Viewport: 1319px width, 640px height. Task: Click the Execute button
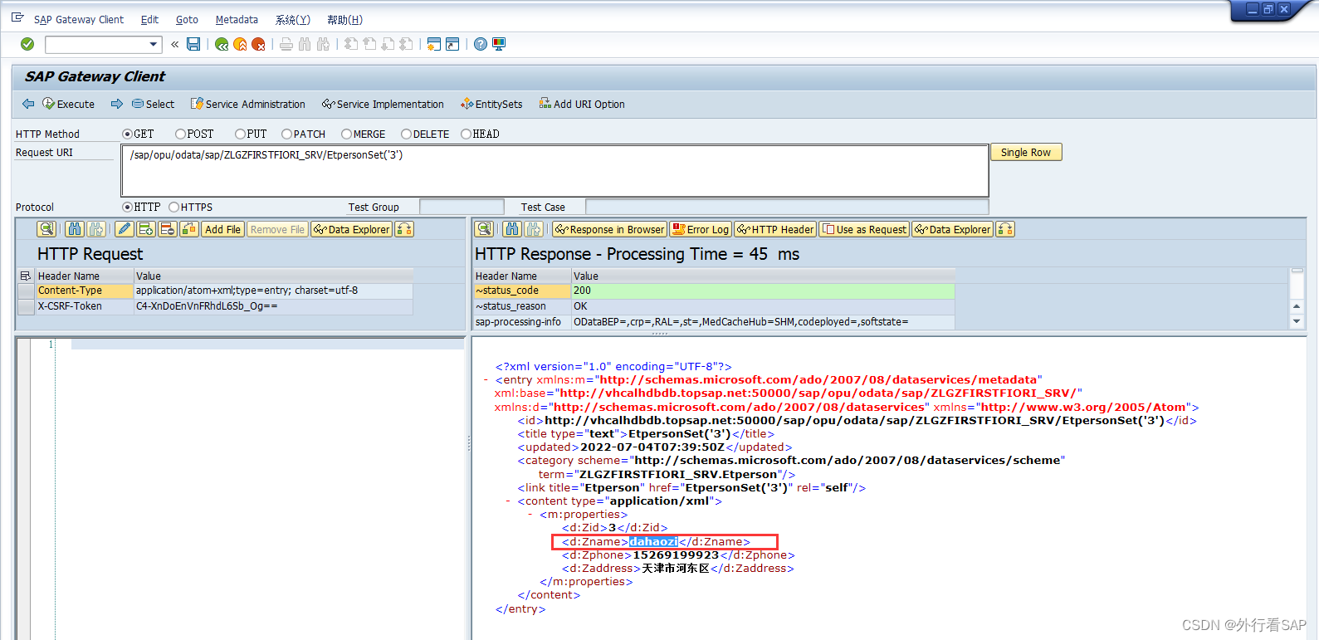[x=68, y=104]
